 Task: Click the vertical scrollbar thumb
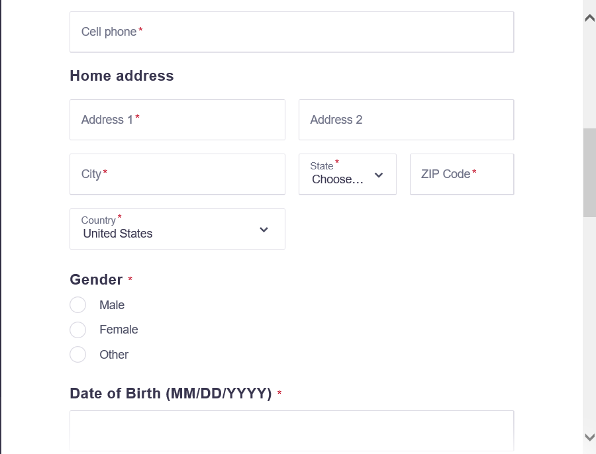point(589,172)
